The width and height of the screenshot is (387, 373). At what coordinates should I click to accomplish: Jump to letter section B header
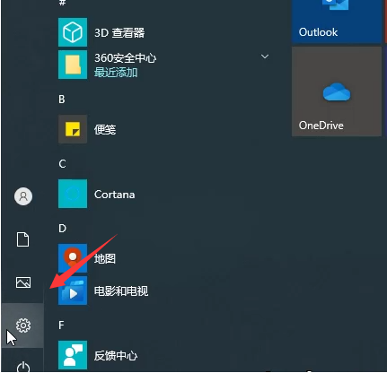(x=62, y=100)
